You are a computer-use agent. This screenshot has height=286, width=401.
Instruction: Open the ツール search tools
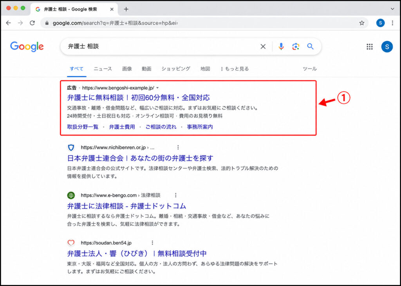coord(310,69)
